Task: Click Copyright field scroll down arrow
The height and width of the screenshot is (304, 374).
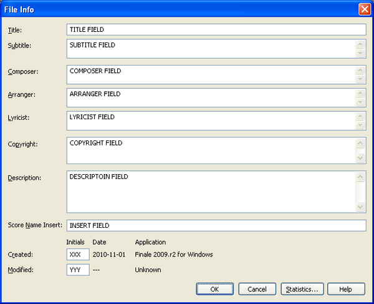Action: (x=360, y=159)
